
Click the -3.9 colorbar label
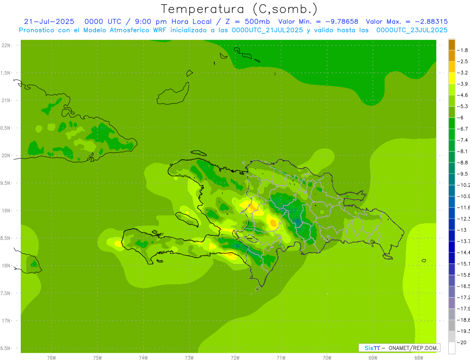(463, 84)
